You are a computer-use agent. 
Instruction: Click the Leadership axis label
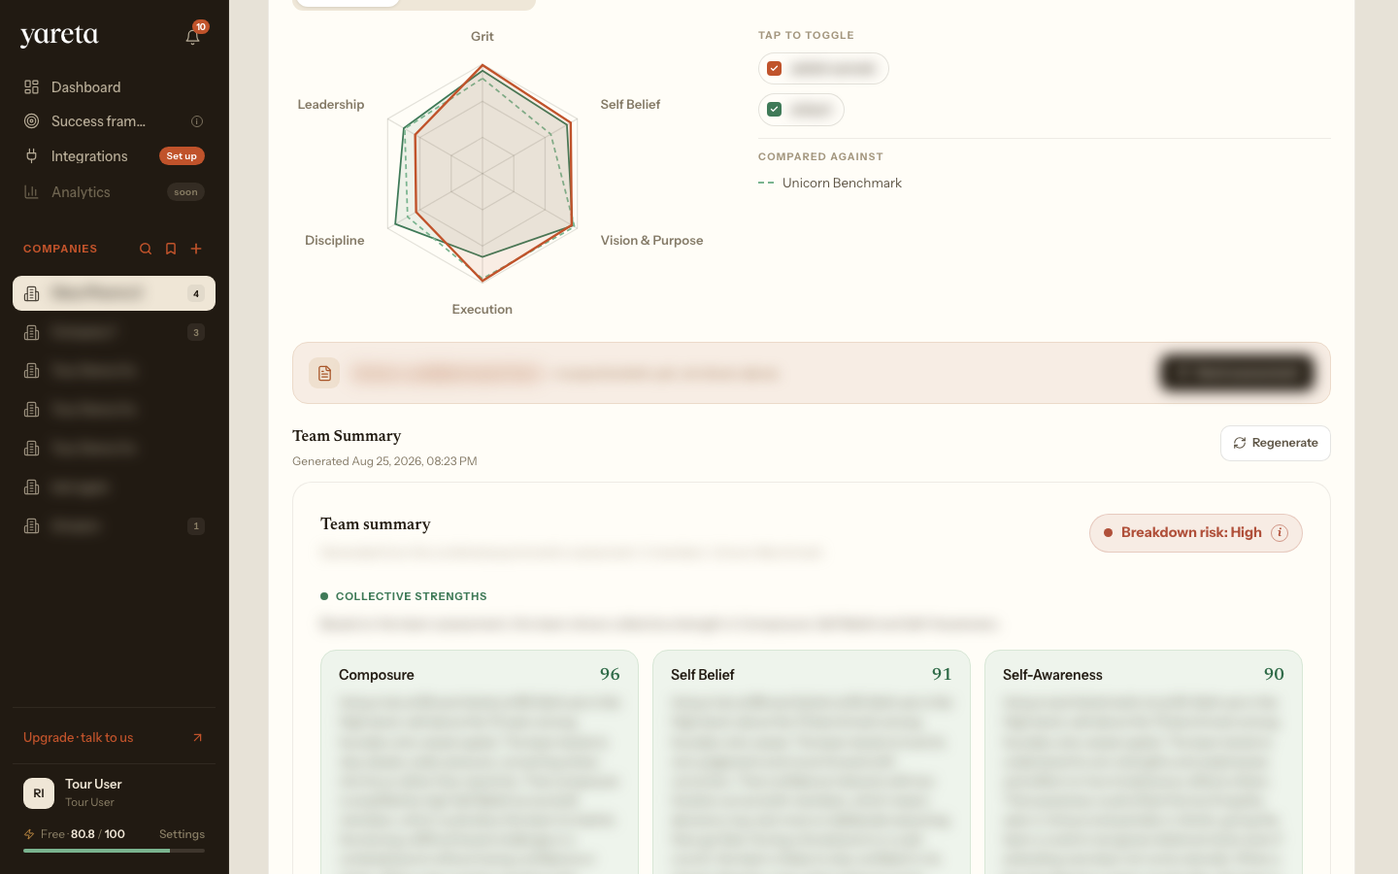331,105
